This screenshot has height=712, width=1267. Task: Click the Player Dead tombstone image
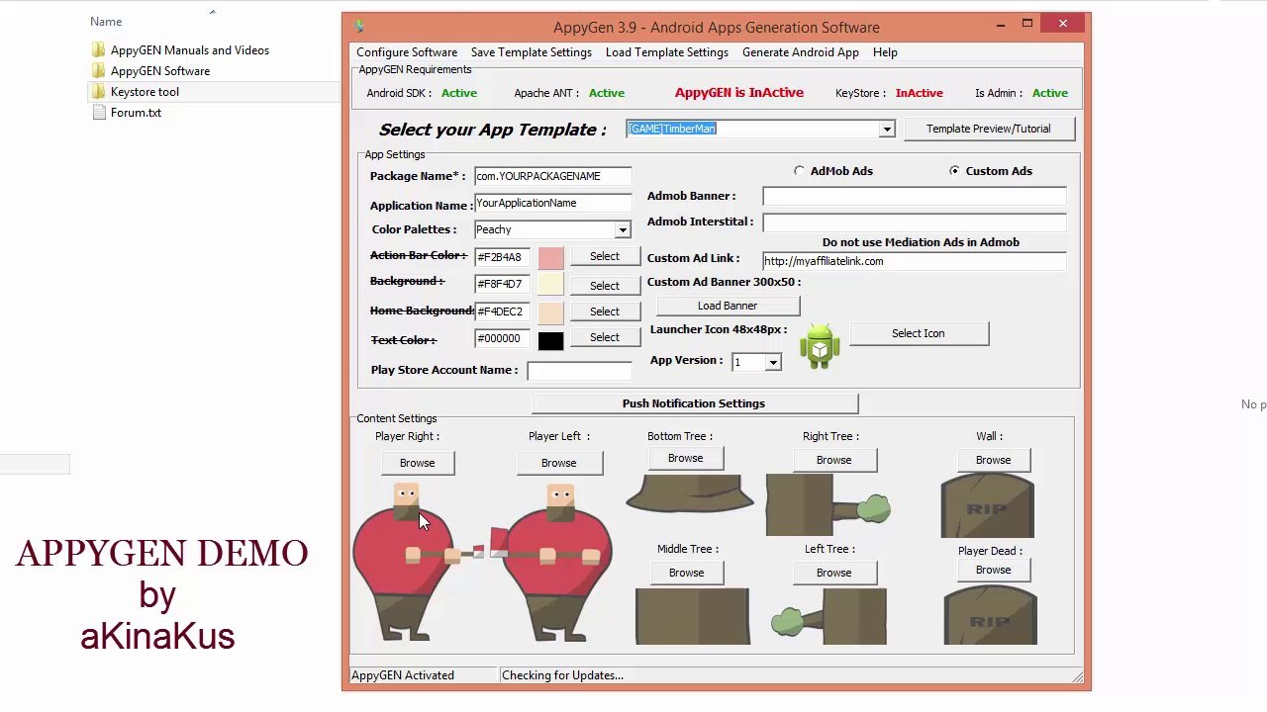tap(990, 615)
